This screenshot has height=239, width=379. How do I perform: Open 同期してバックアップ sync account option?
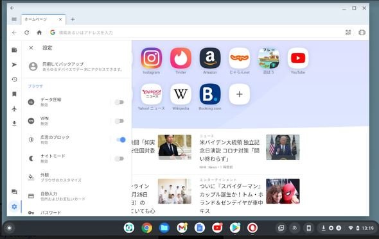coord(77,67)
